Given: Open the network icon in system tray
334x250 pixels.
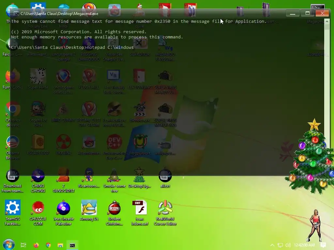Looking at the screenshot, I should (280, 245).
